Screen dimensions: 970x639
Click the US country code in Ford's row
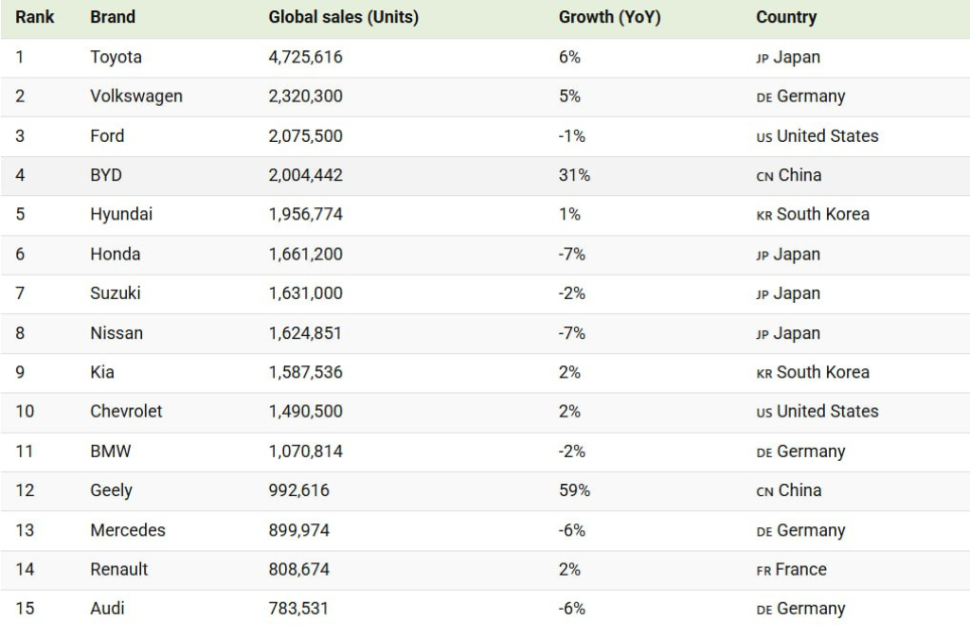pyautogui.click(x=763, y=137)
